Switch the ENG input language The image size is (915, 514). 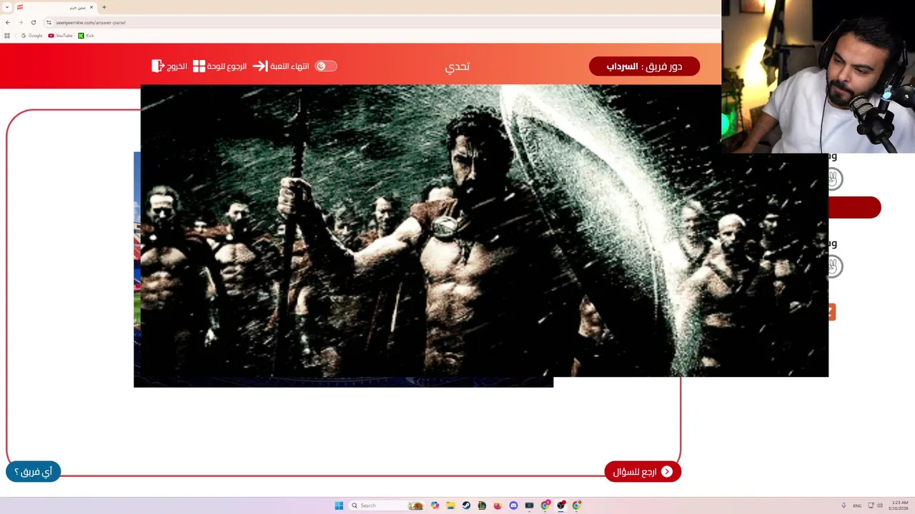pos(857,505)
